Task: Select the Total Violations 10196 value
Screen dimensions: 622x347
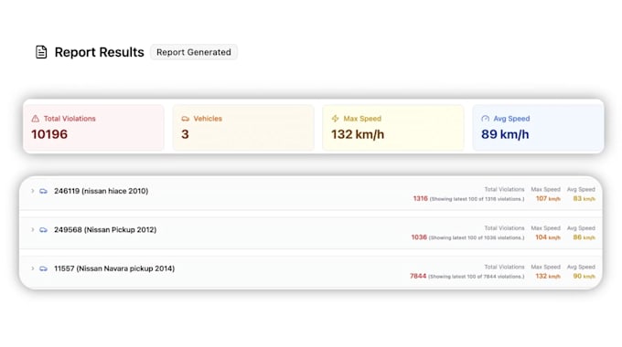Action: 49,134
